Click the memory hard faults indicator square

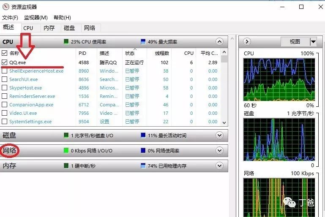(x=66, y=166)
